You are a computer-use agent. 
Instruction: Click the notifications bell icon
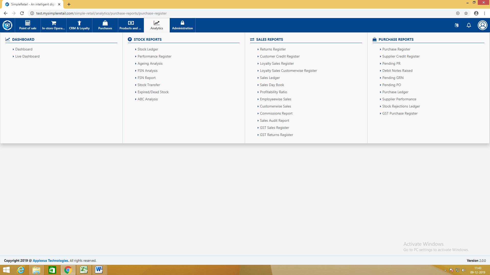point(469,25)
